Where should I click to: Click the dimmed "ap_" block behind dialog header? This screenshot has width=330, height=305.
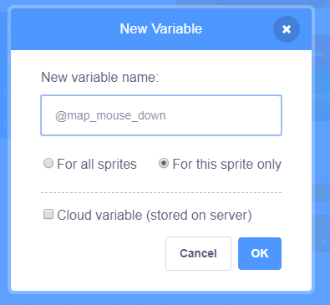pos(321,53)
